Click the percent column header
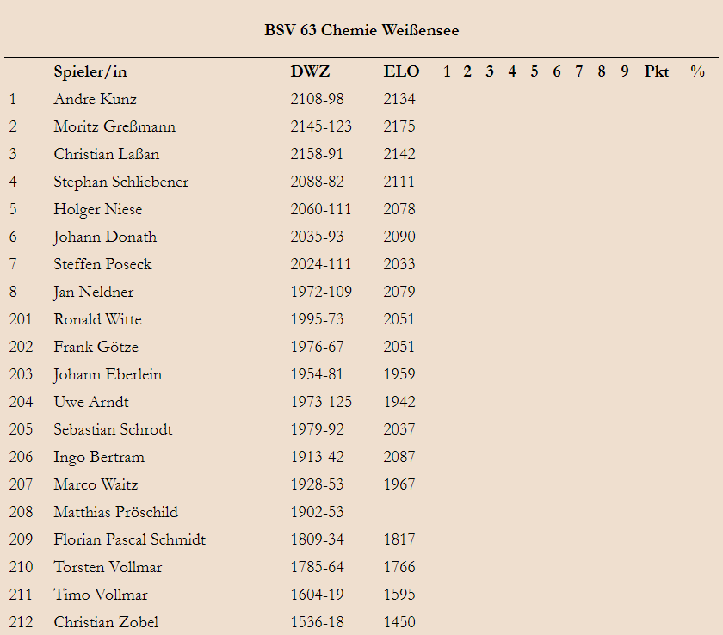The width and height of the screenshot is (723, 635). point(698,71)
